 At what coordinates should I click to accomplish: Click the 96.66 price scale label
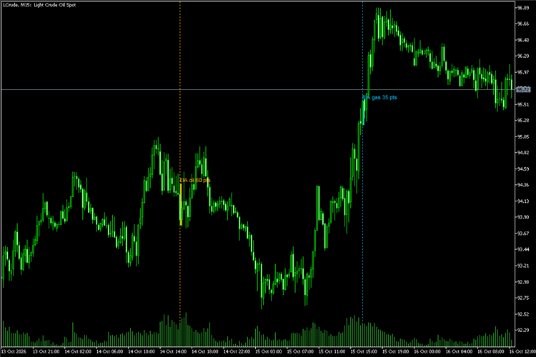point(523,24)
